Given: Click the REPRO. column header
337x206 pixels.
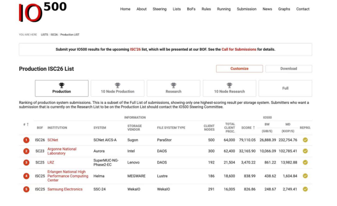Looking at the screenshot, I should click(x=305, y=128).
